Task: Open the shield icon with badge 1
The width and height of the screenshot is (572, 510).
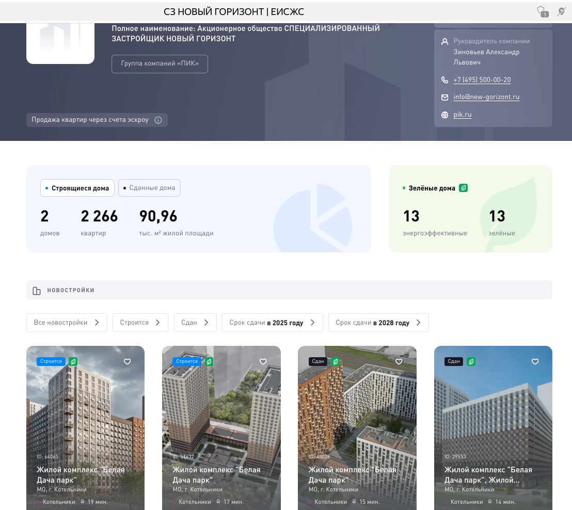Action: click(x=543, y=12)
